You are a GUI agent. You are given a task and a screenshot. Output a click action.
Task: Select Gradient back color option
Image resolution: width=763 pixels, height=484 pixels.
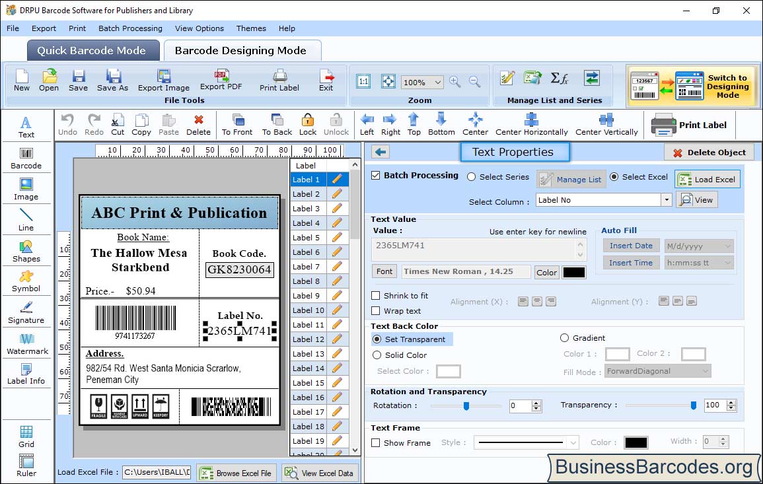click(564, 338)
